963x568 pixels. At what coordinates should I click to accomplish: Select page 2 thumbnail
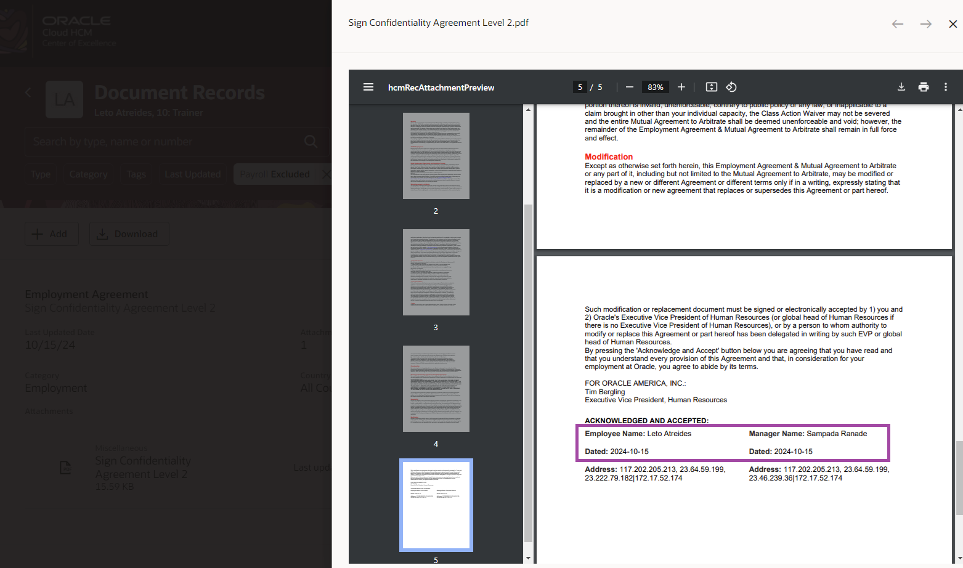tap(436, 156)
